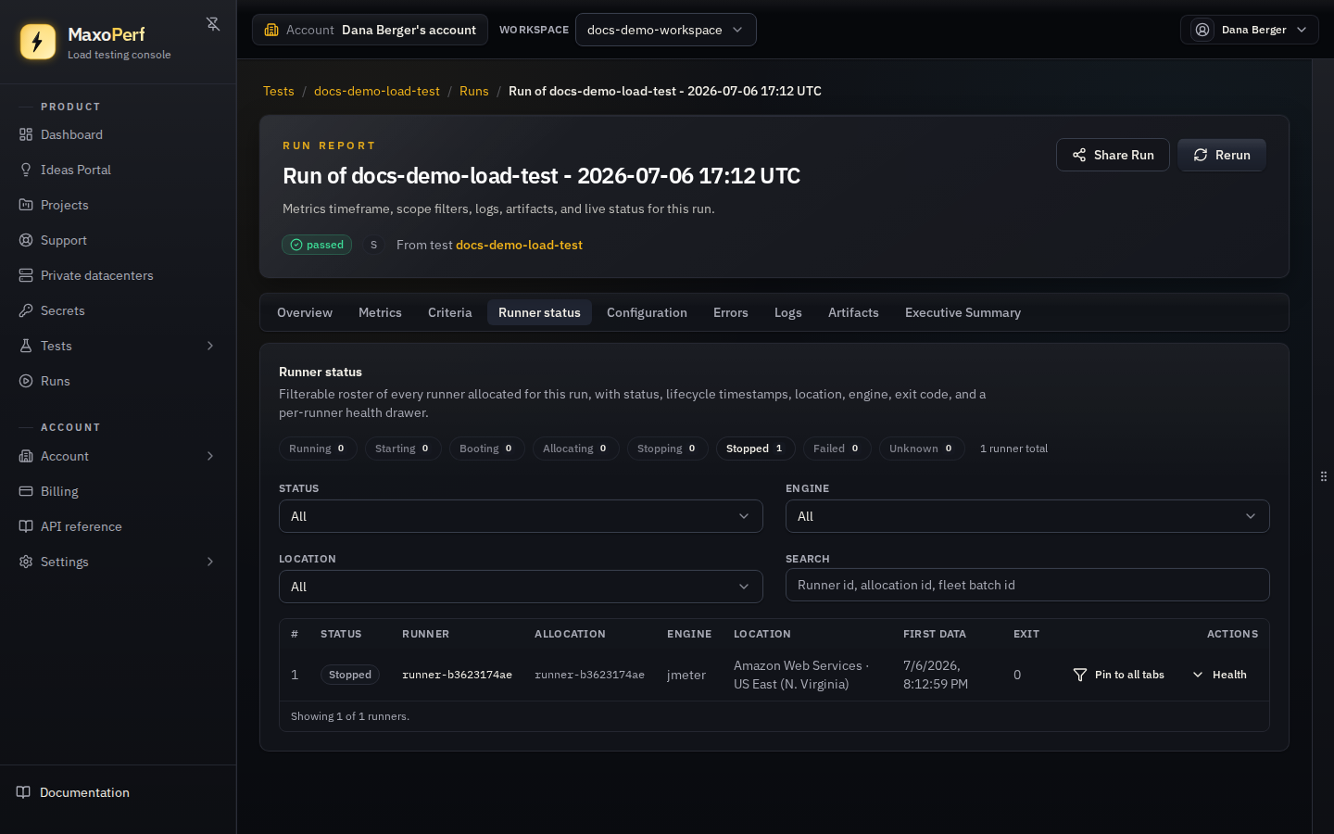The width and height of the screenshot is (1334, 834).
Task: Switch to the Errors tab
Action: 731,312
